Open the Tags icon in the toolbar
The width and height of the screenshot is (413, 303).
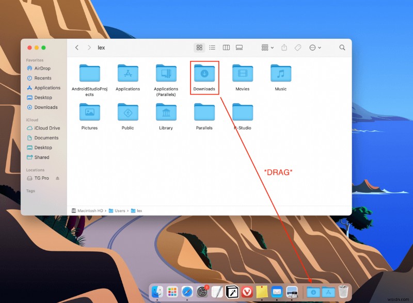(298, 47)
